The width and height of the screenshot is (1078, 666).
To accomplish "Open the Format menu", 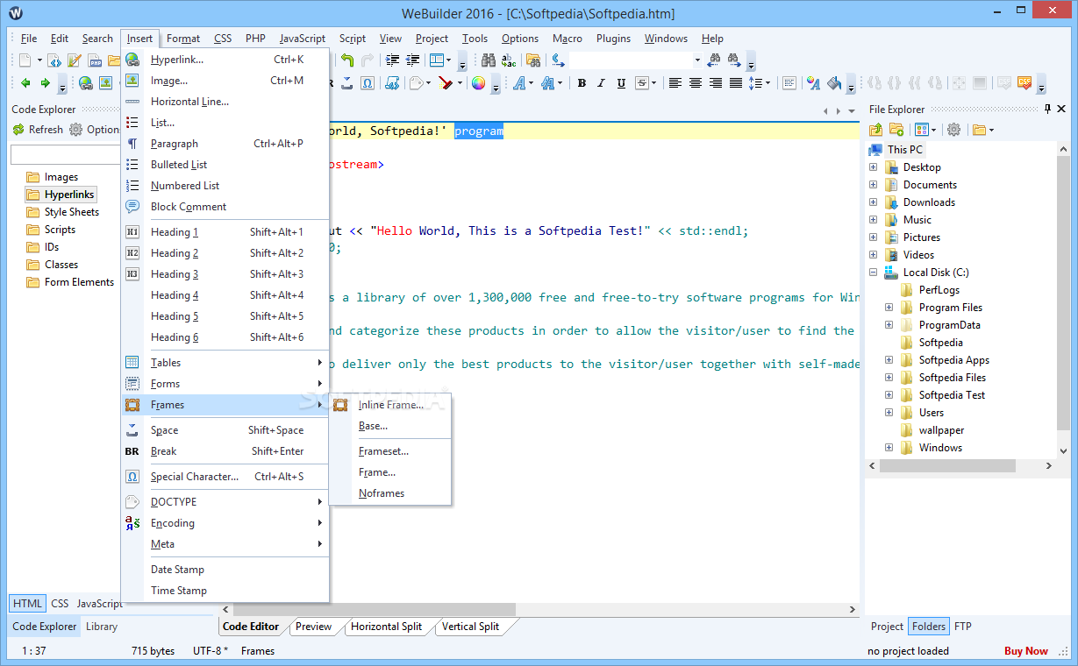I will [183, 39].
